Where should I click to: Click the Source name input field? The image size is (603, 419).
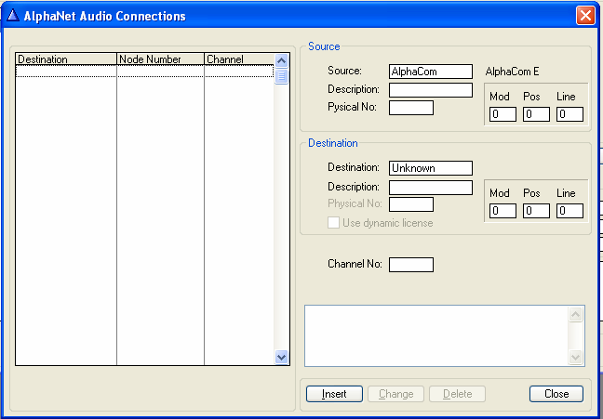pyautogui.click(x=430, y=72)
